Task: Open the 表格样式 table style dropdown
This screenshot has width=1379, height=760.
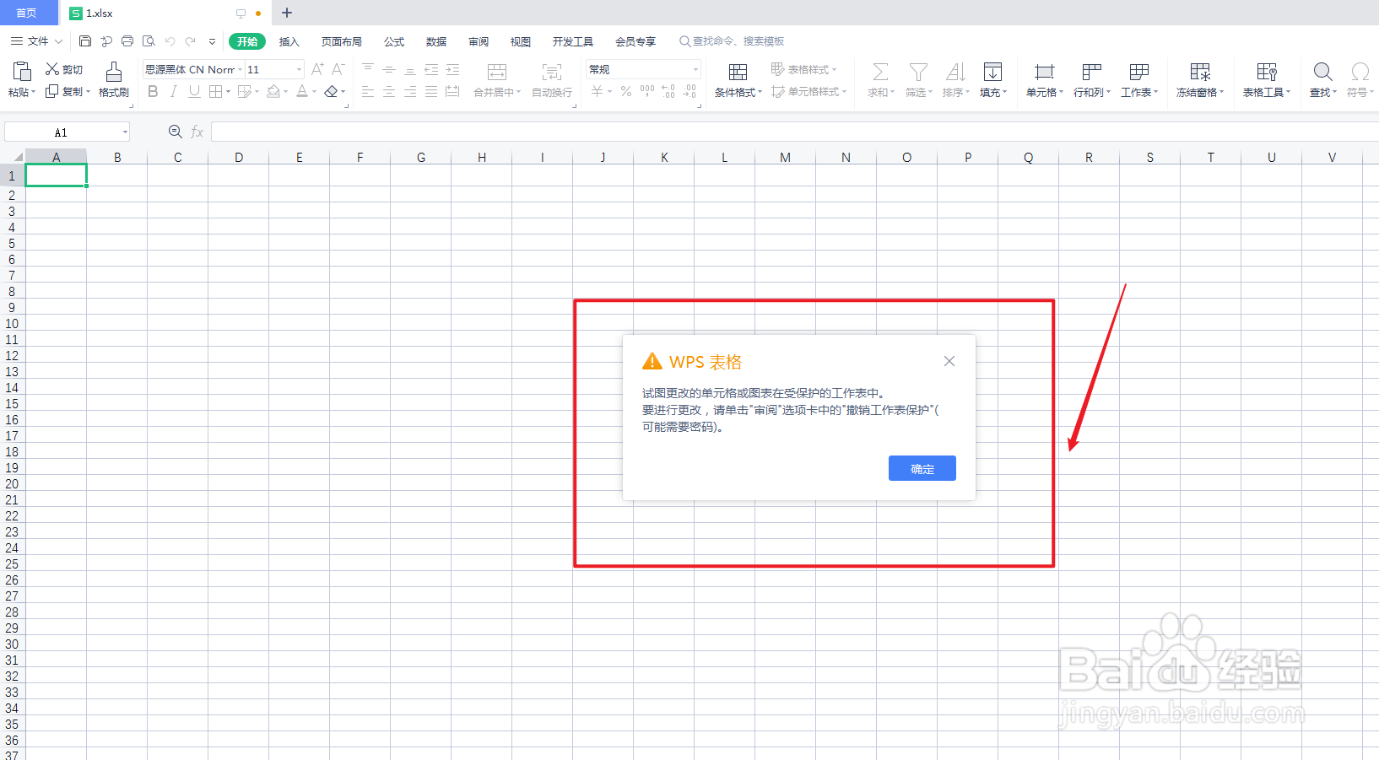Action: point(803,69)
